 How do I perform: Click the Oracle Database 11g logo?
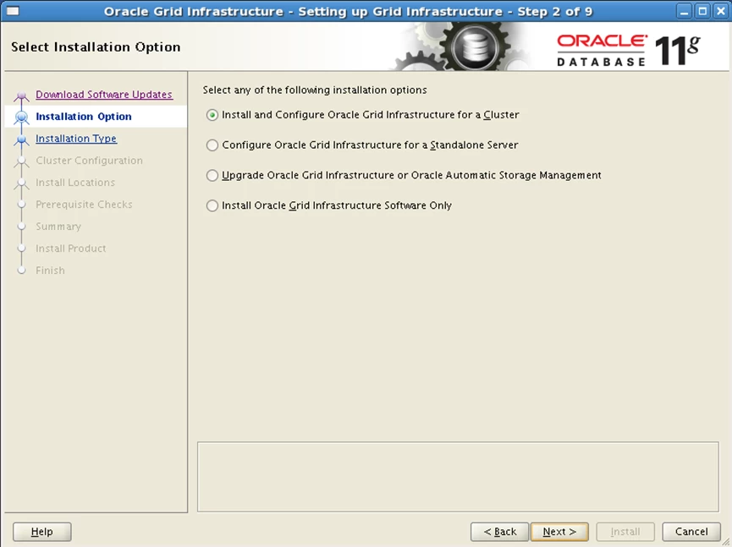pyautogui.click(x=629, y=50)
